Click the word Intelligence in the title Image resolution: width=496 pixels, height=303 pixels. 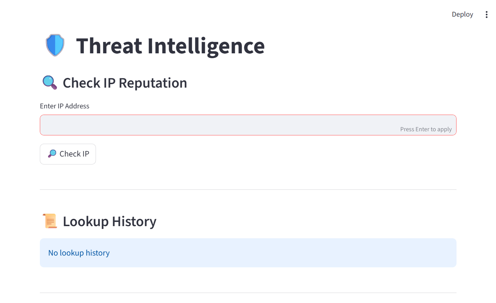[206, 46]
